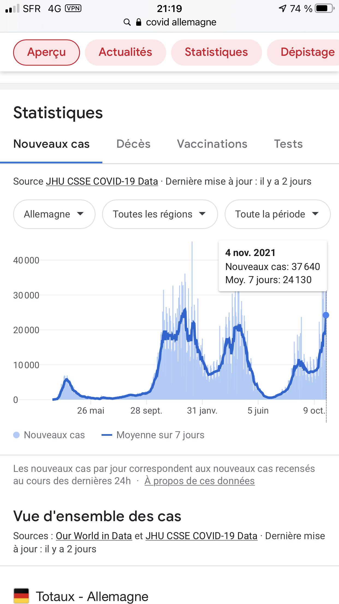Switch to the Décès tab
Screen dimensions: 339x604
coord(133,144)
